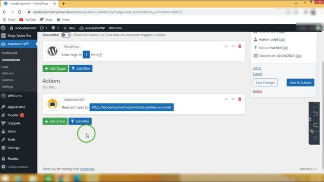Clone this automation
The height and width of the screenshot is (182, 324).
(x=257, y=68)
